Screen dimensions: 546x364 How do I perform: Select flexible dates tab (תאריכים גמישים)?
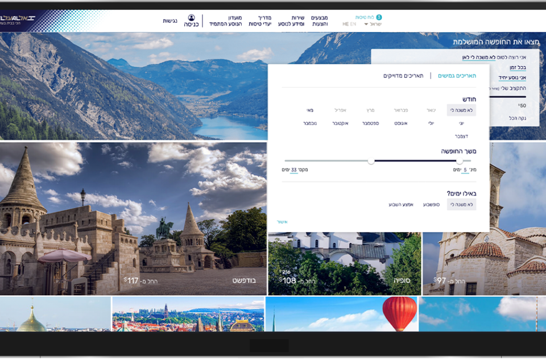pos(457,76)
